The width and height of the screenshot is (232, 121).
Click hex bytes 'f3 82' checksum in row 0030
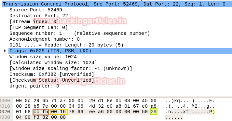(41, 117)
